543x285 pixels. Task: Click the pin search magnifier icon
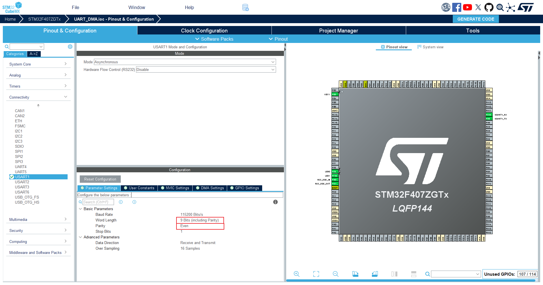(428, 274)
